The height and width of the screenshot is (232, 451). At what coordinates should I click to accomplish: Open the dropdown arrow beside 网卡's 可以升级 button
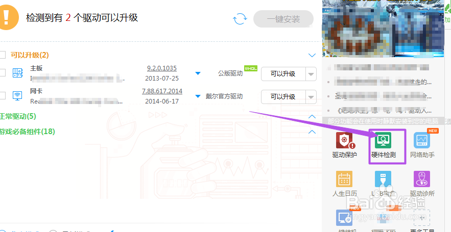coord(311,97)
